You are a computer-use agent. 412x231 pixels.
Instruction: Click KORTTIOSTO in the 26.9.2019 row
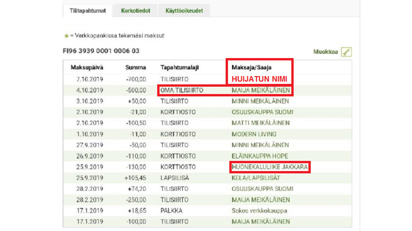[x=178, y=156]
